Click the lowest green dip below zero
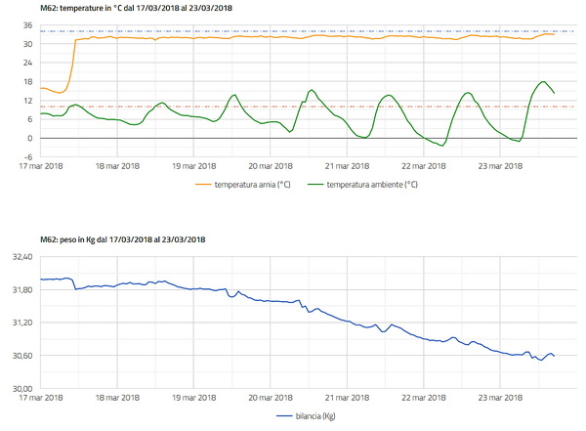Viewport: 586px width, 431px height. [442, 146]
